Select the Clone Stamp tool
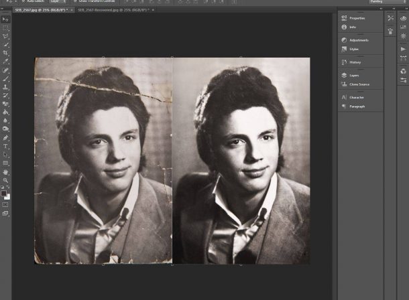 coord(5,87)
